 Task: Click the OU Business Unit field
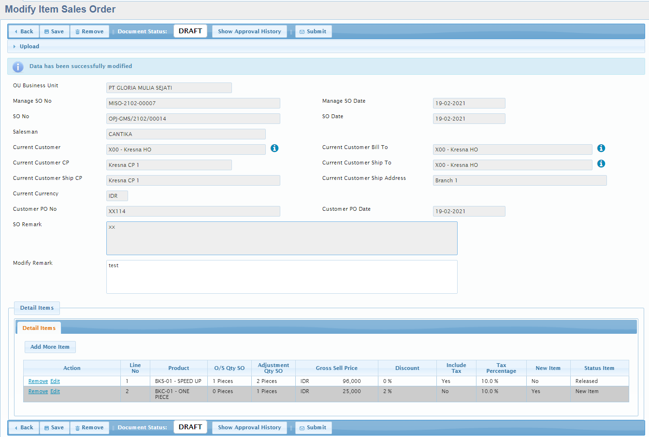point(169,88)
